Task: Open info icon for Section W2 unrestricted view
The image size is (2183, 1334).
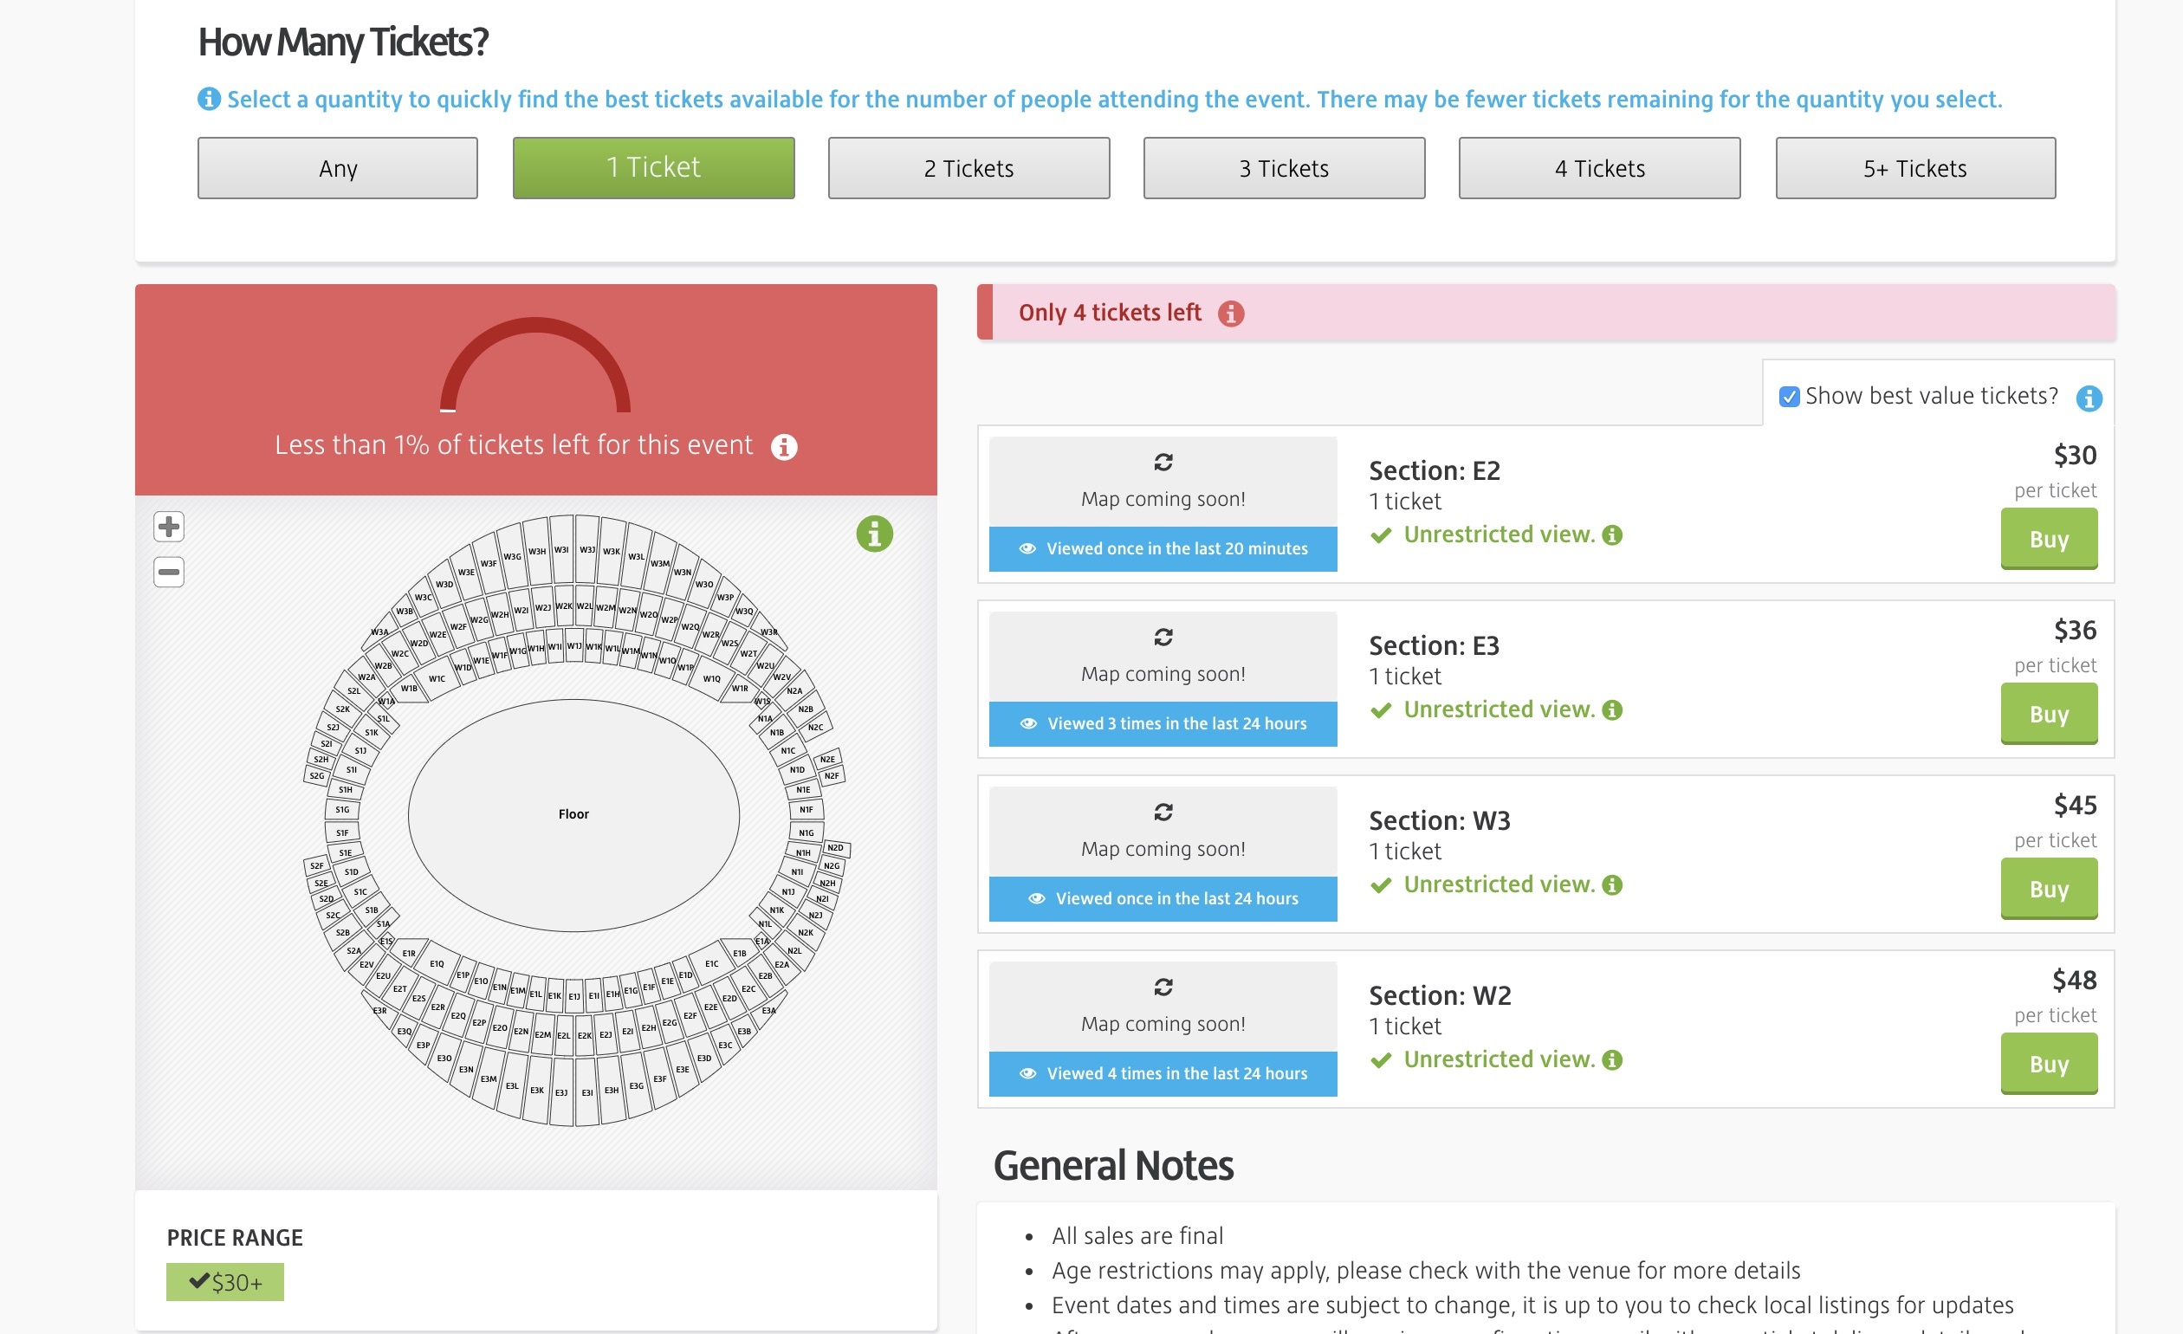Action: pos(1612,1059)
